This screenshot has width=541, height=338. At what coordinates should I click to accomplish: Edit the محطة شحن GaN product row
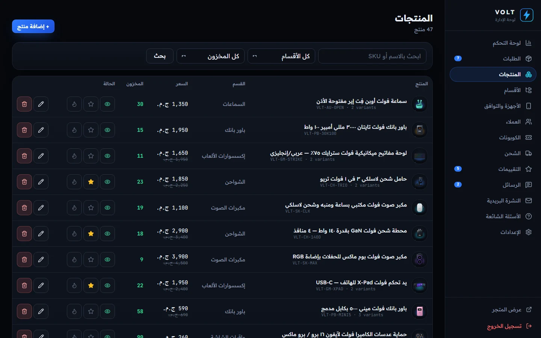click(41, 234)
